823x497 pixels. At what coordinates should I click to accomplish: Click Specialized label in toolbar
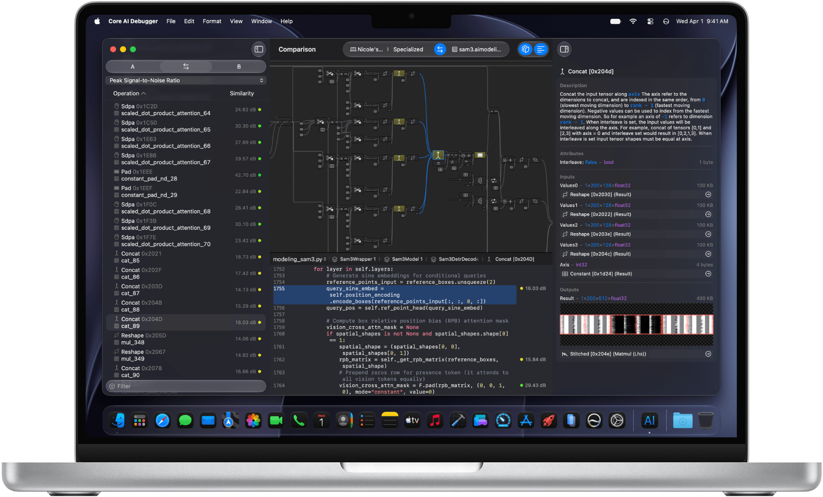pyautogui.click(x=408, y=49)
